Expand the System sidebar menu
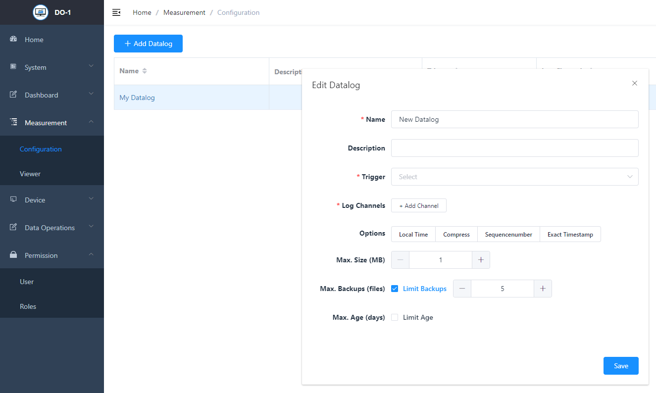Image resolution: width=656 pixels, height=393 pixels. click(52, 67)
